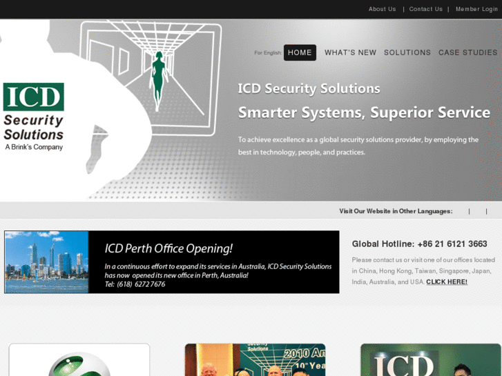Screen dimensions: 502x376
Task: Open the 2010 anniversary group photo card
Action: click(x=255, y=359)
